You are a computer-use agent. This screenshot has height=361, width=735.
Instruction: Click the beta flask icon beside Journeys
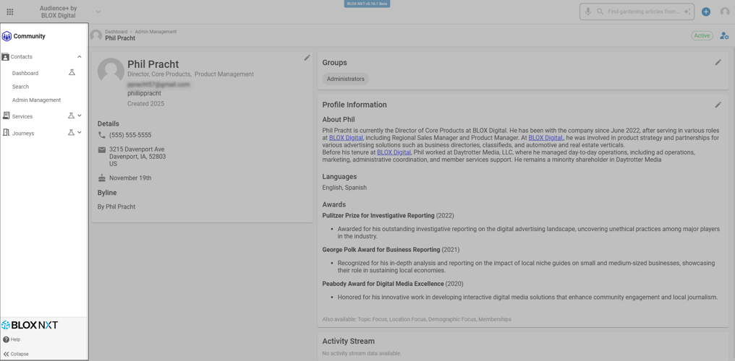[x=71, y=132]
